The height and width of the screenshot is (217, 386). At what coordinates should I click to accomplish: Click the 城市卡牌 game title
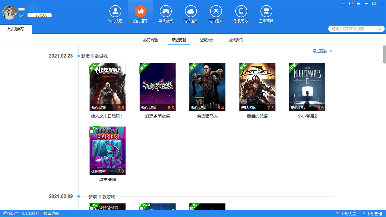click(x=108, y=180)
